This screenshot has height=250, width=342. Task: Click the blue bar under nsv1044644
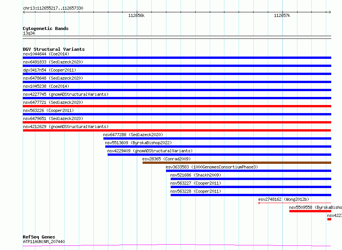[x=177, y=58]
